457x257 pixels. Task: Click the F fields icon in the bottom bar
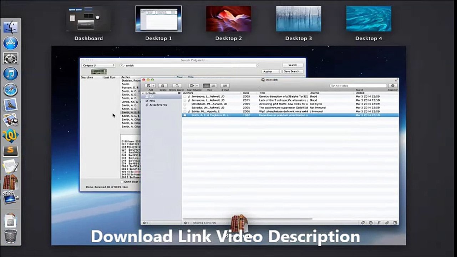tap(379, 223)
